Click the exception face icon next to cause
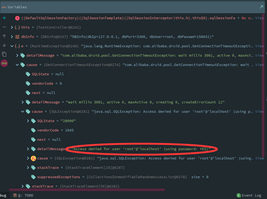This screenshot has width=267, height=199. tap(33, 158)
